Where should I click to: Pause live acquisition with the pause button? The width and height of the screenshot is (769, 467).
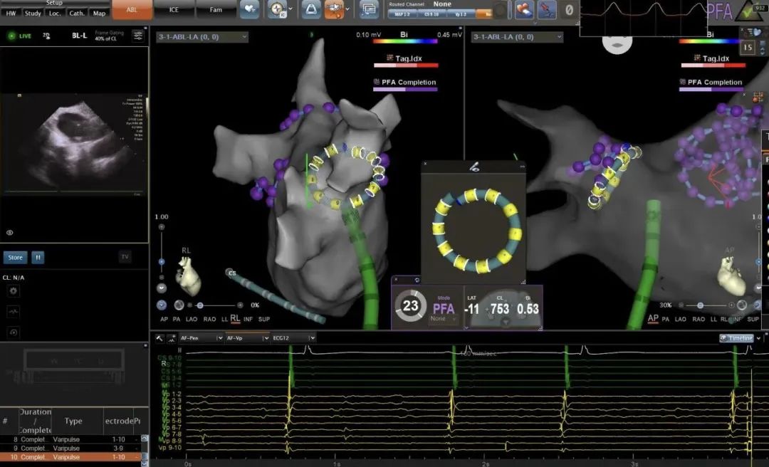coord(38,257)
